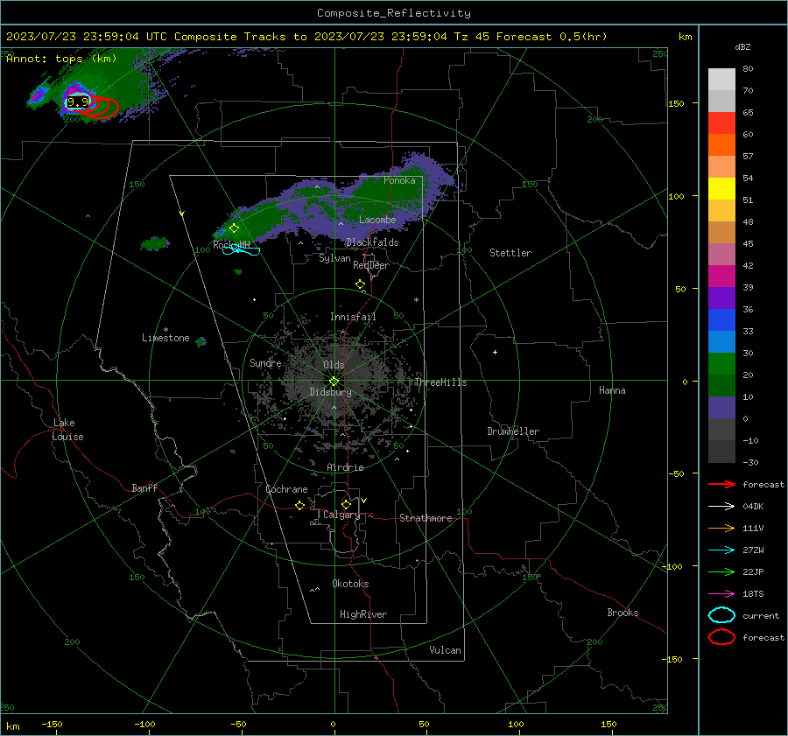Click the Sundre label

[265, 362]
